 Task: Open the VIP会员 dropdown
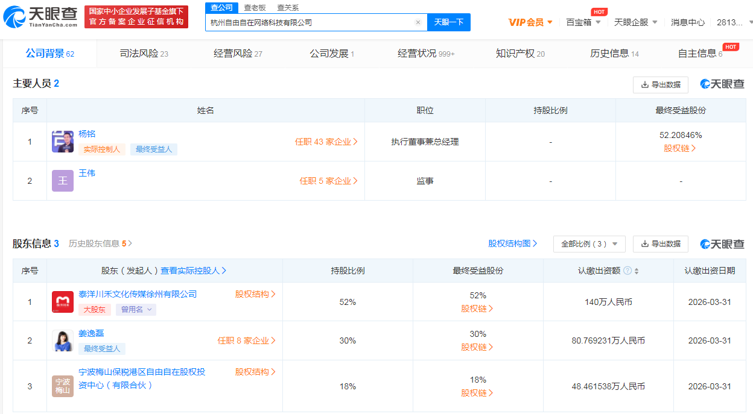[531, 22]
